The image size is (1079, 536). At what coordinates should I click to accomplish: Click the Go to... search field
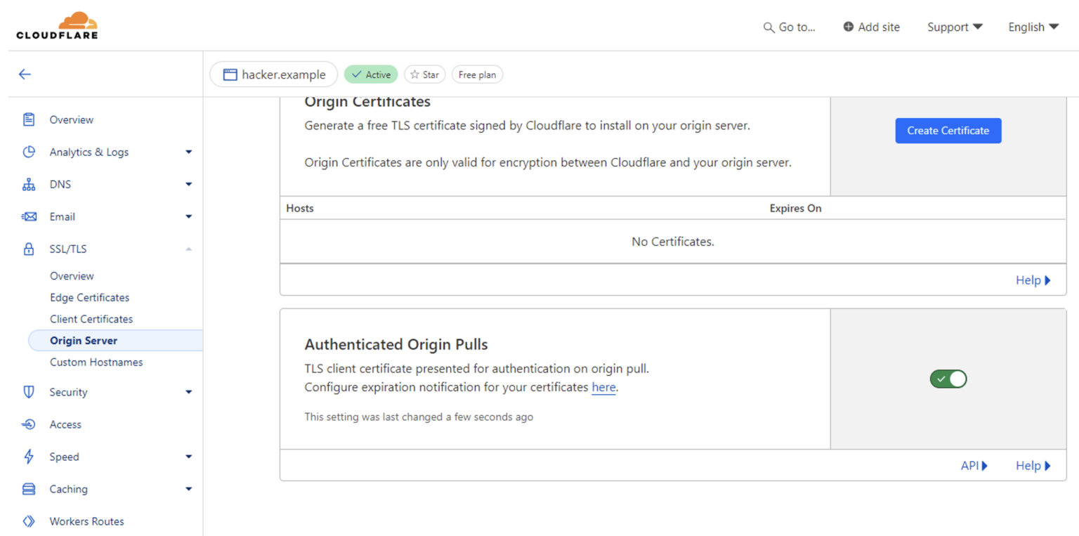coord(788,27)
